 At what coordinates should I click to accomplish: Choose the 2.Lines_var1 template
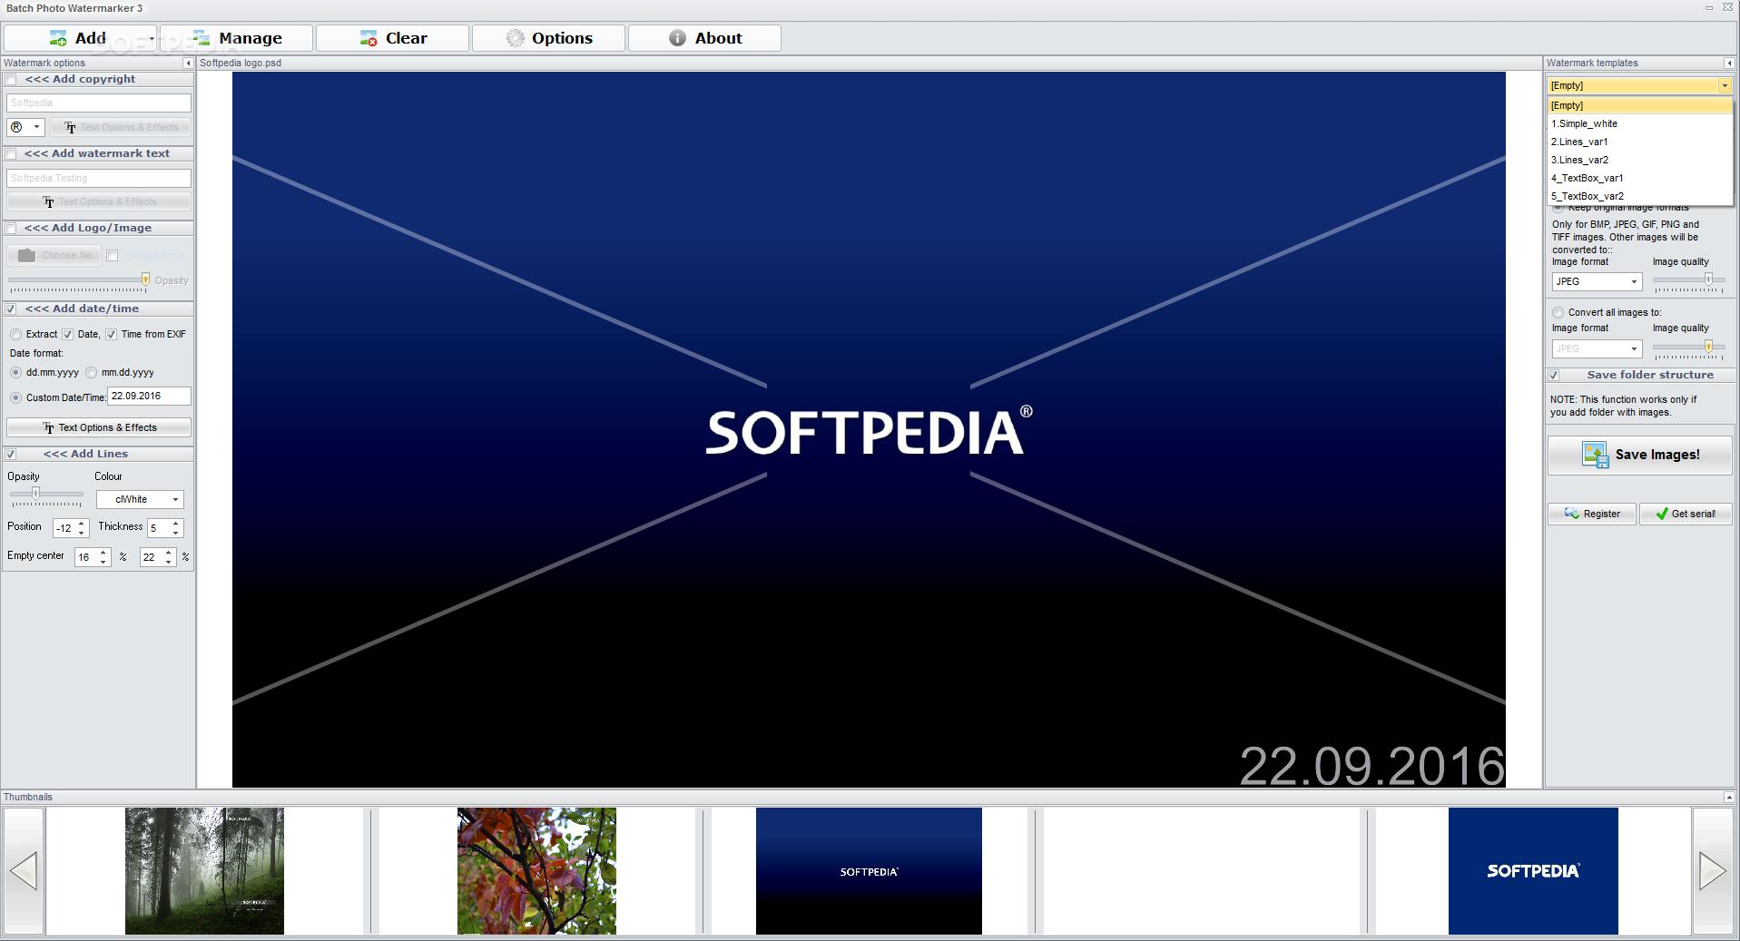tap(1640, 142)
